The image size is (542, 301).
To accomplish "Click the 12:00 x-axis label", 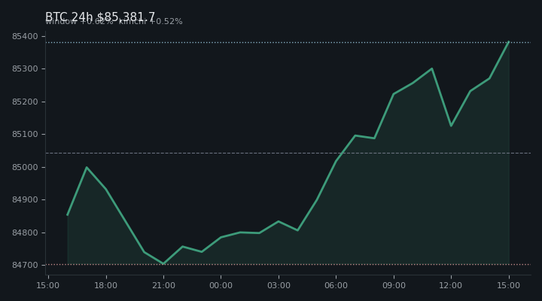I will coord(451,285).
